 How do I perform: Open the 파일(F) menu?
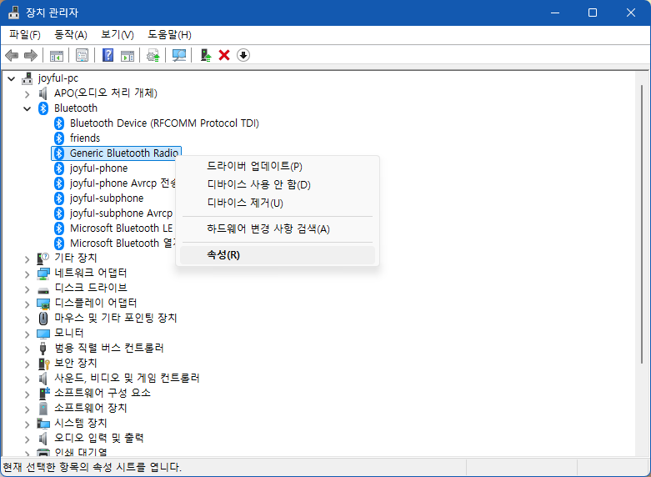[25, 35]
